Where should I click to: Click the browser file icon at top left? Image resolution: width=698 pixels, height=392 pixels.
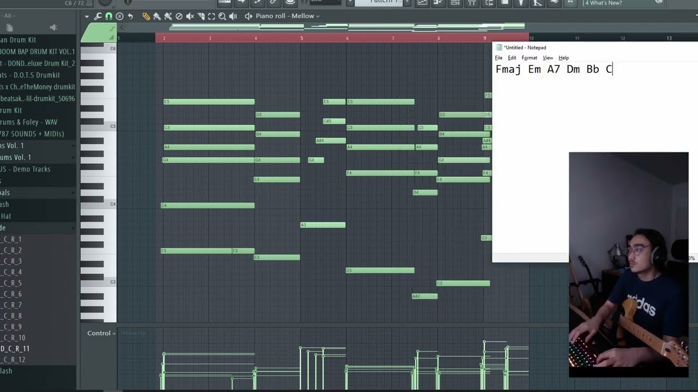tap(9, 27)
